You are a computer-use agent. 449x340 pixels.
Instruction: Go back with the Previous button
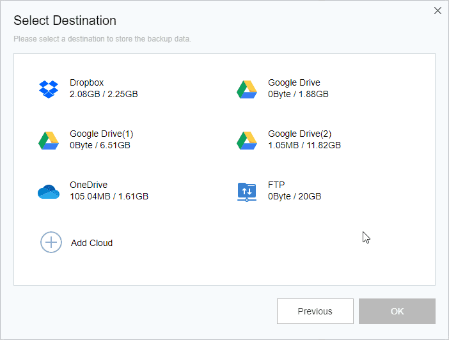pos(315,311)
